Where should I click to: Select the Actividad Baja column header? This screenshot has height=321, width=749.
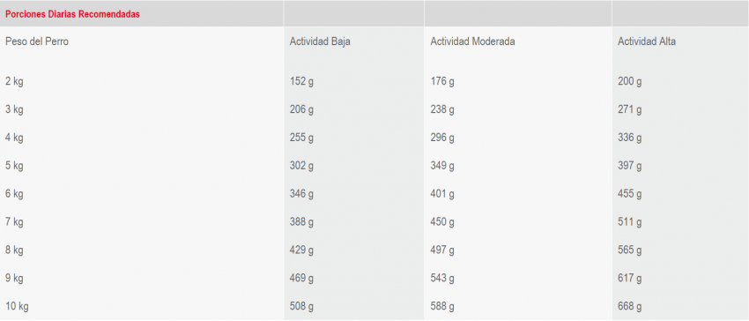(x=320, y=41)
